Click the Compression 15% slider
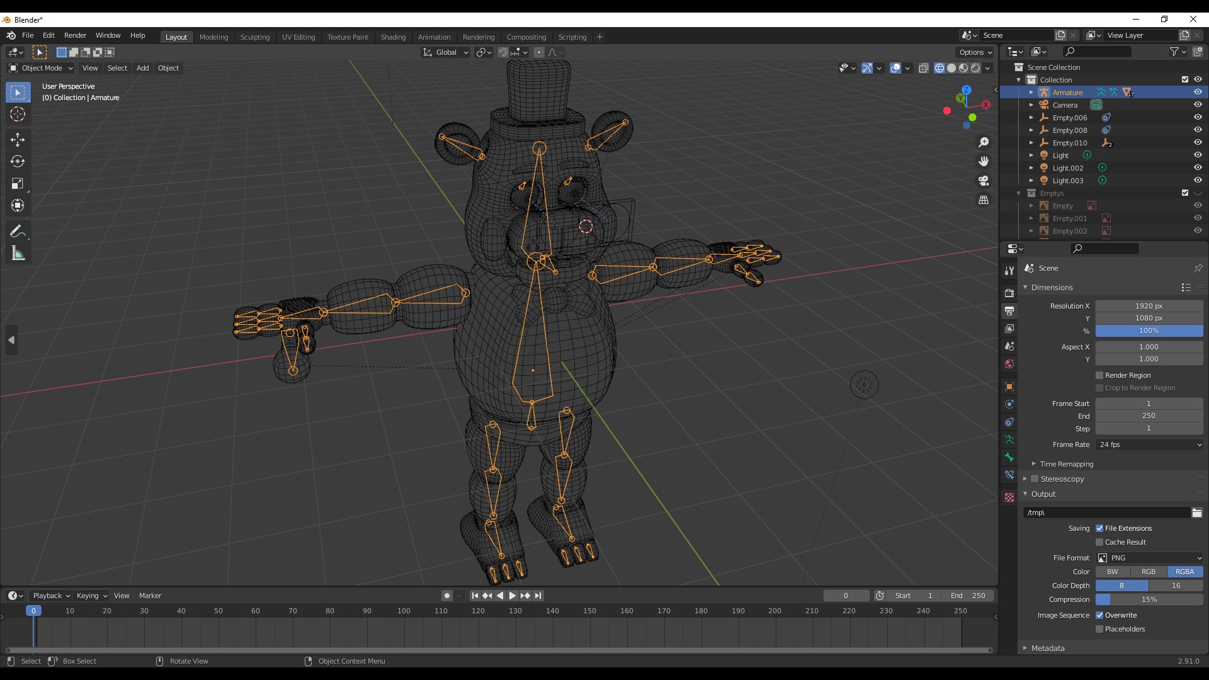Image resolution: width=1209 pixels, height=680 pixels. (x=1150, y=599)
